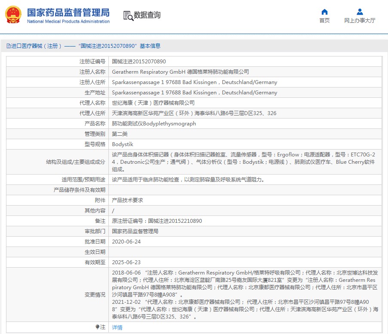Click the 备注 row label
The height and width of the screenshot is (334, 388).
pos(100,221)
